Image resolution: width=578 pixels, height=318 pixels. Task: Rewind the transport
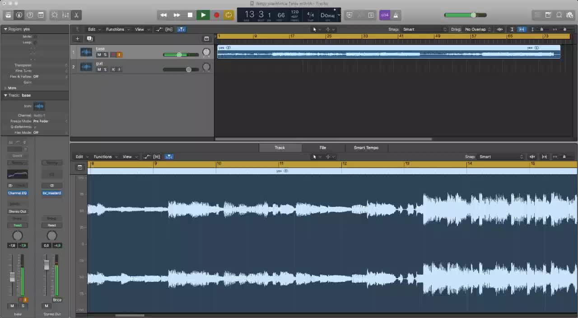(x=163, y=15)
